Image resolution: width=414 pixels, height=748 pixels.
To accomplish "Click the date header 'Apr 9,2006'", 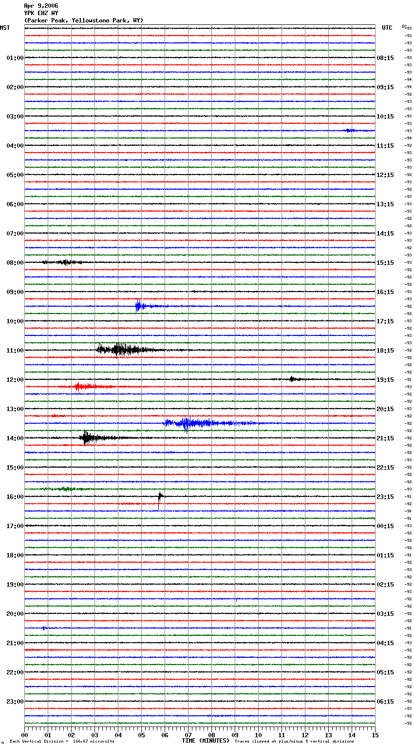I will click(41, 6).
